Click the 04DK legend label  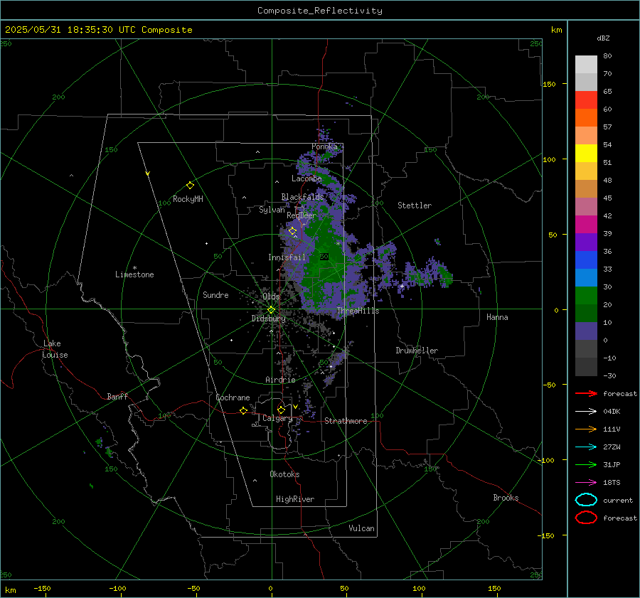tap(612, 412)
